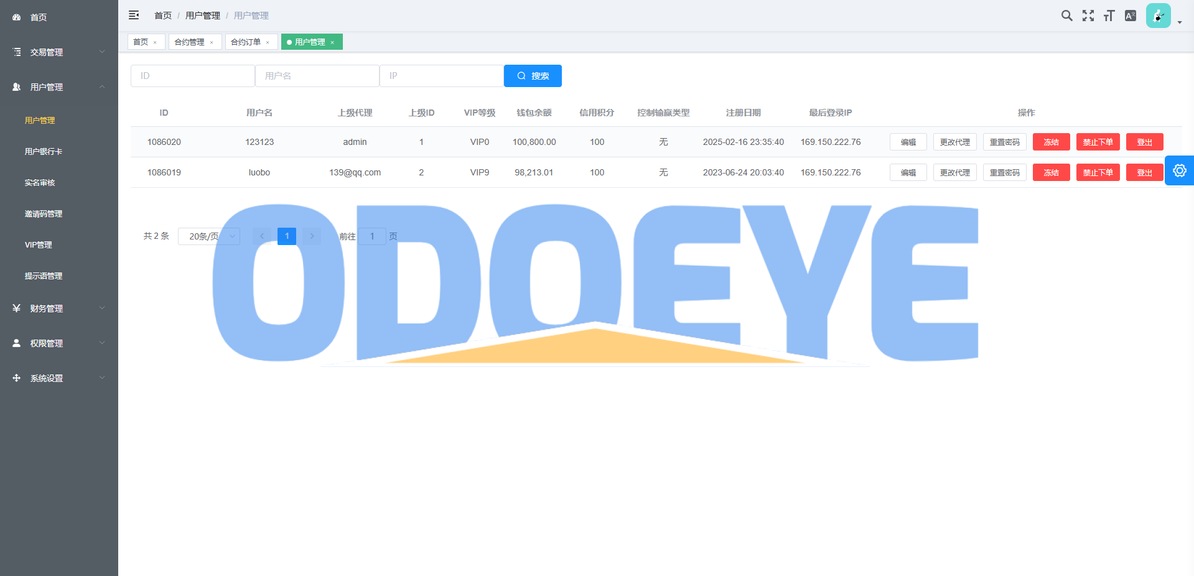The height and width of the screenshot is (576, 1194).
Task: Toggle fullscreen mode icon
Action: coord(1088,16)
